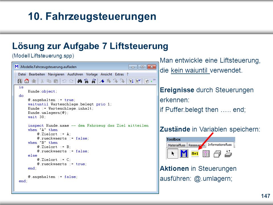Image resolution: width=273 pixels, height=205 pixels.
Task: Click the bug debugger toolbar icon
Action: [x=34, y=81]
